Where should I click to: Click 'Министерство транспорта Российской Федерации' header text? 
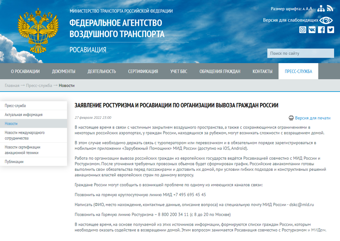coord(121,11)
